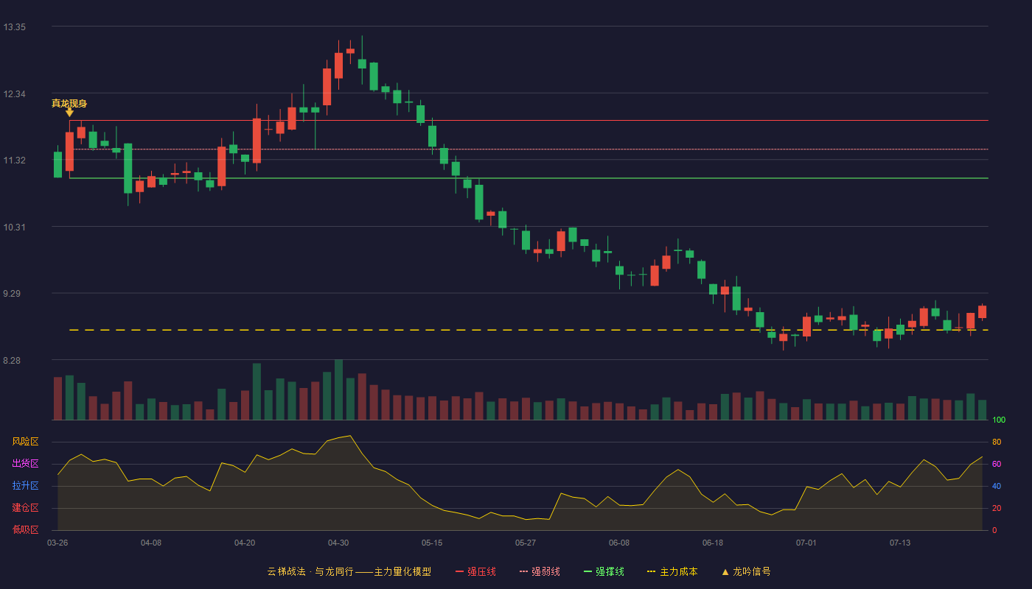This screenshot has width=1032, height=589.
Task: Toggle the 龙吟信号 legend entry
Action: point(746,571)
